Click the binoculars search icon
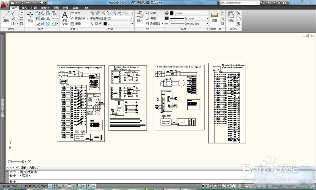This screenshot has height=190, width=316. tap(262, 3)
